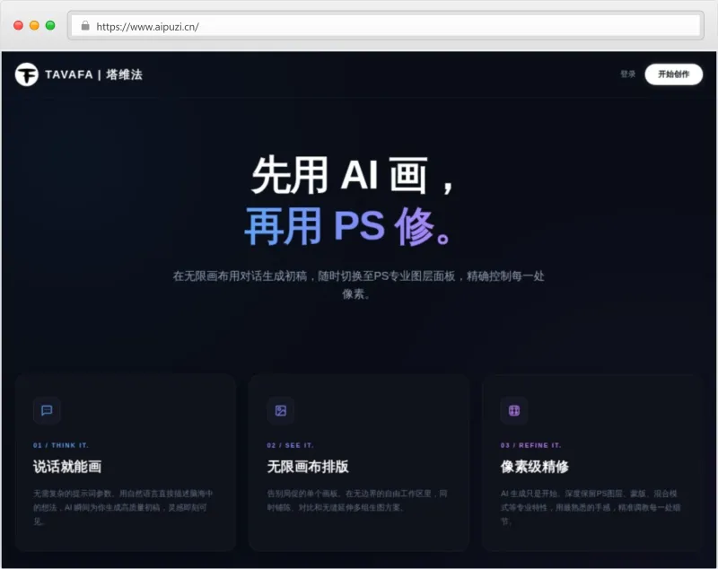The image size is (718, 569).
Task: Click the green maximize window button
Action: 50,26
